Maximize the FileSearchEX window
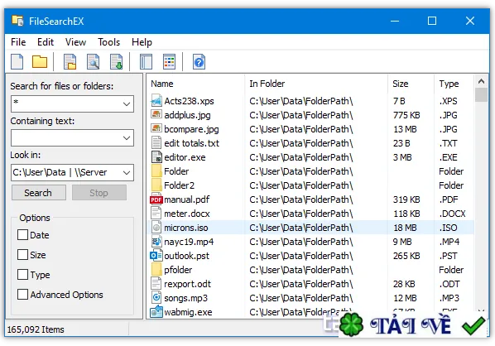The image size is (495, 346). 432,21
